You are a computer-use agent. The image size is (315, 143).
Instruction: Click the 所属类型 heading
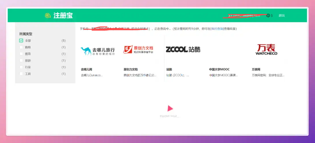[26, 34]
